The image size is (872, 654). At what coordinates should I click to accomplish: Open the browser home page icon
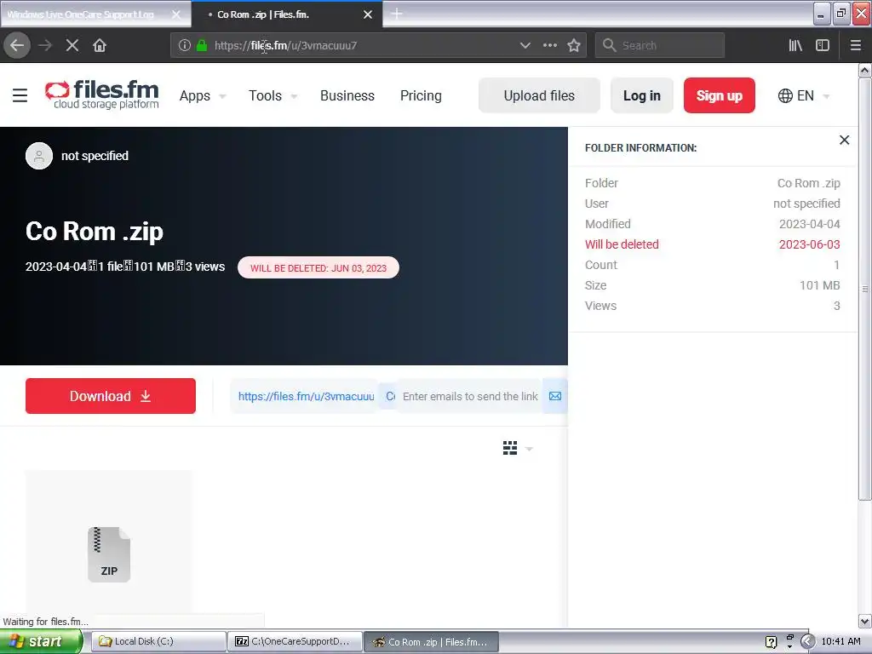point(100,45)
